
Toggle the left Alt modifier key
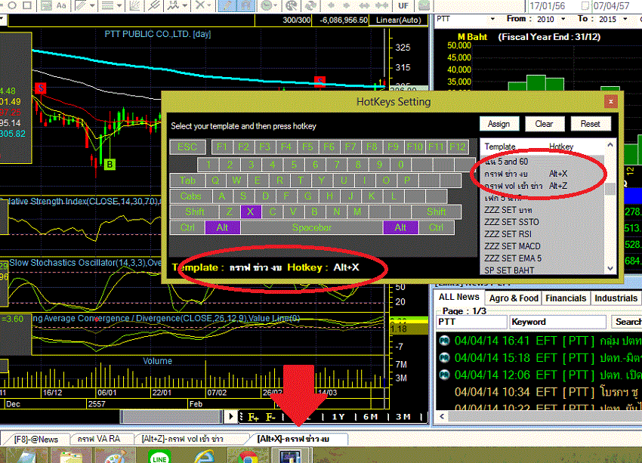pos(222,227)
